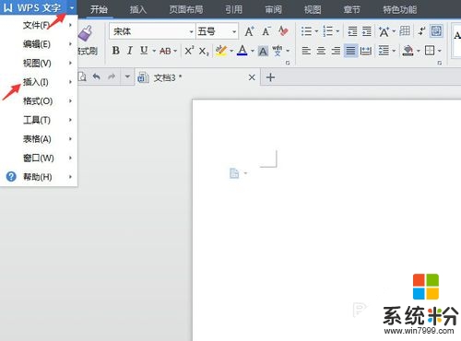Screen dimensions: 461x341
Task: Click the redo arrow in quick toolbar
Action: click(x=112, y=76)
